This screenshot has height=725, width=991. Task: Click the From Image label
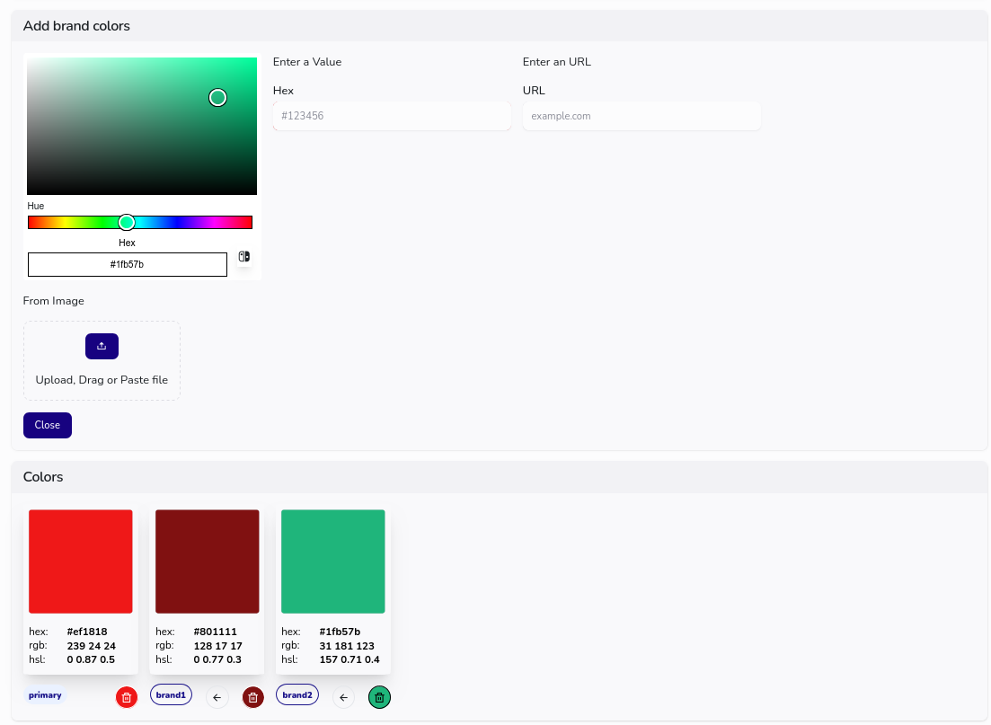pos(54,301)
